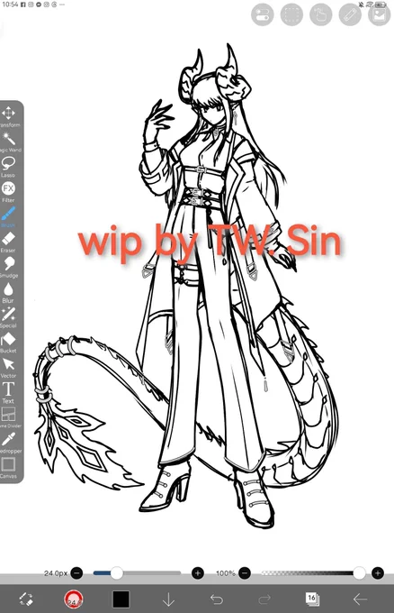Undo the last stroke
This screenshot has width=394, height=613.
click(x=217, y=599)
